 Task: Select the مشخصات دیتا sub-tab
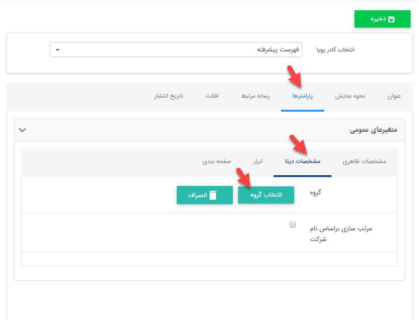[x=302, y=161]
